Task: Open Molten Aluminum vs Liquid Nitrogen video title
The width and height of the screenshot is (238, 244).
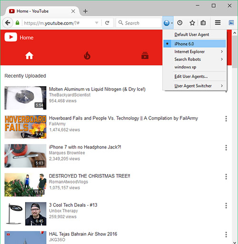Action: pyautogui.click(x=97, y=89)
